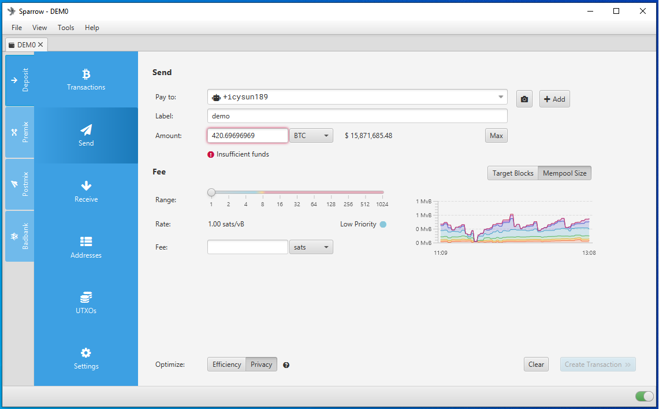The height and width of the screenshot is (409, 659).
Task: Open the Tools menu
Action: click(66, 28)
